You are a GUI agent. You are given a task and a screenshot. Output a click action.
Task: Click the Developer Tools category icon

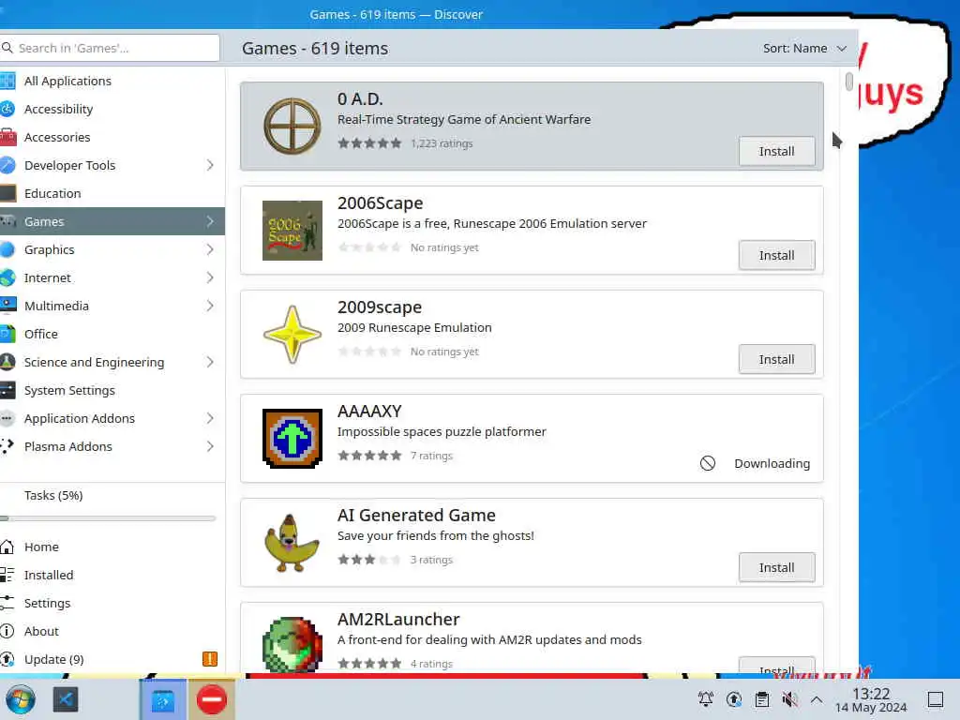click(x=7, y=165)
